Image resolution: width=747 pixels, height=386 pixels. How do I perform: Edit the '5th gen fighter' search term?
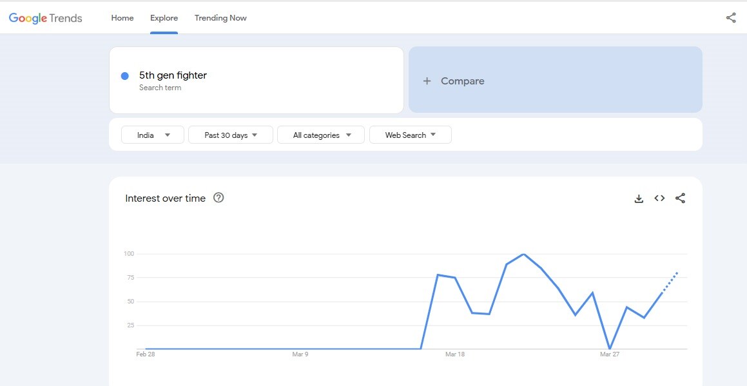pyautogui.click(x=173, y=75)
